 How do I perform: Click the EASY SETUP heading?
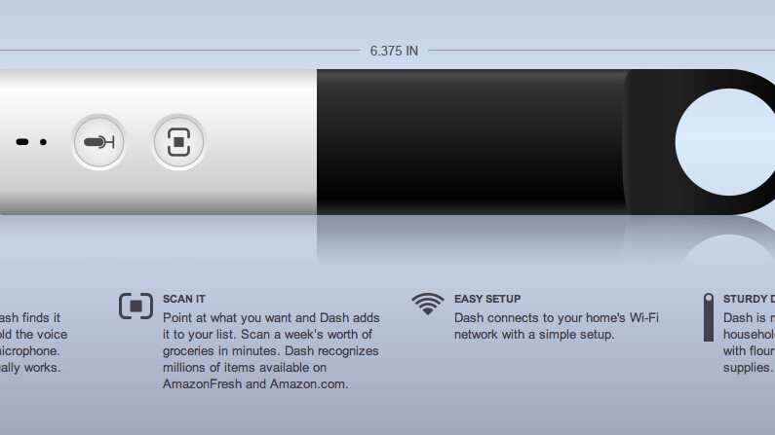click(487, 299)
